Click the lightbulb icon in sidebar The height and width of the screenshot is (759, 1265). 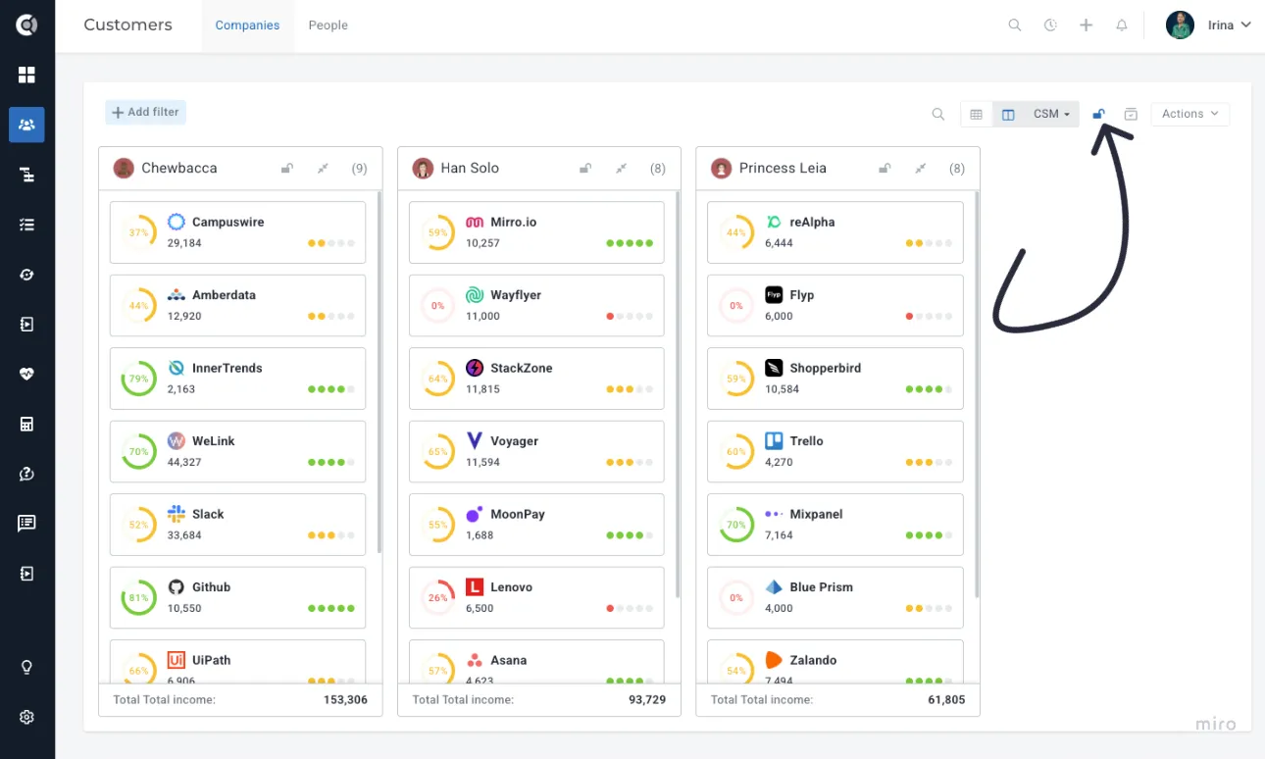tap(26, 667)
